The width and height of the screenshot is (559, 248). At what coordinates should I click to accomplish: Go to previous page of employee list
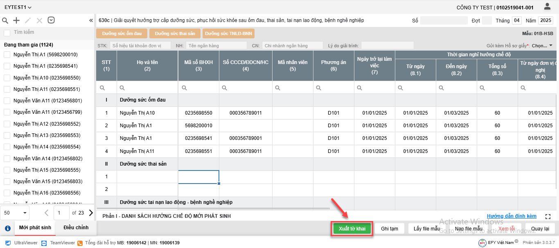point(46,213)
